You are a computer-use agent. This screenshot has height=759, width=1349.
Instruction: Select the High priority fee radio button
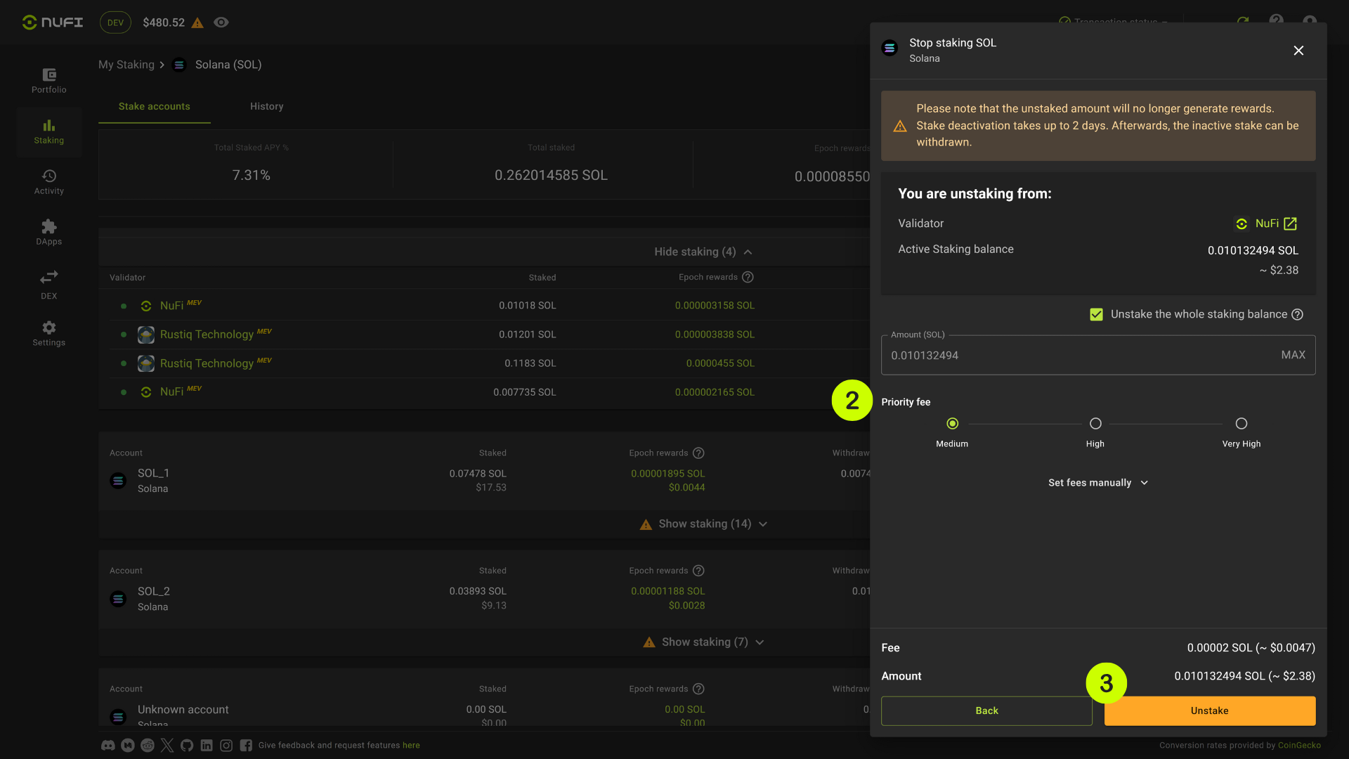tap(1095, 424)
